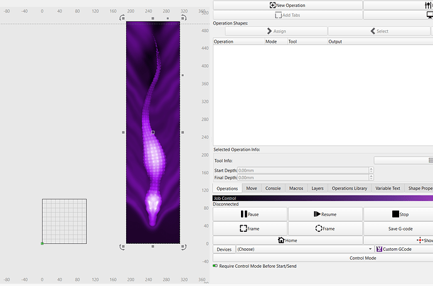433x286 pixels.
Task: Click the Job Control progress bar
Action: (323, 199)
